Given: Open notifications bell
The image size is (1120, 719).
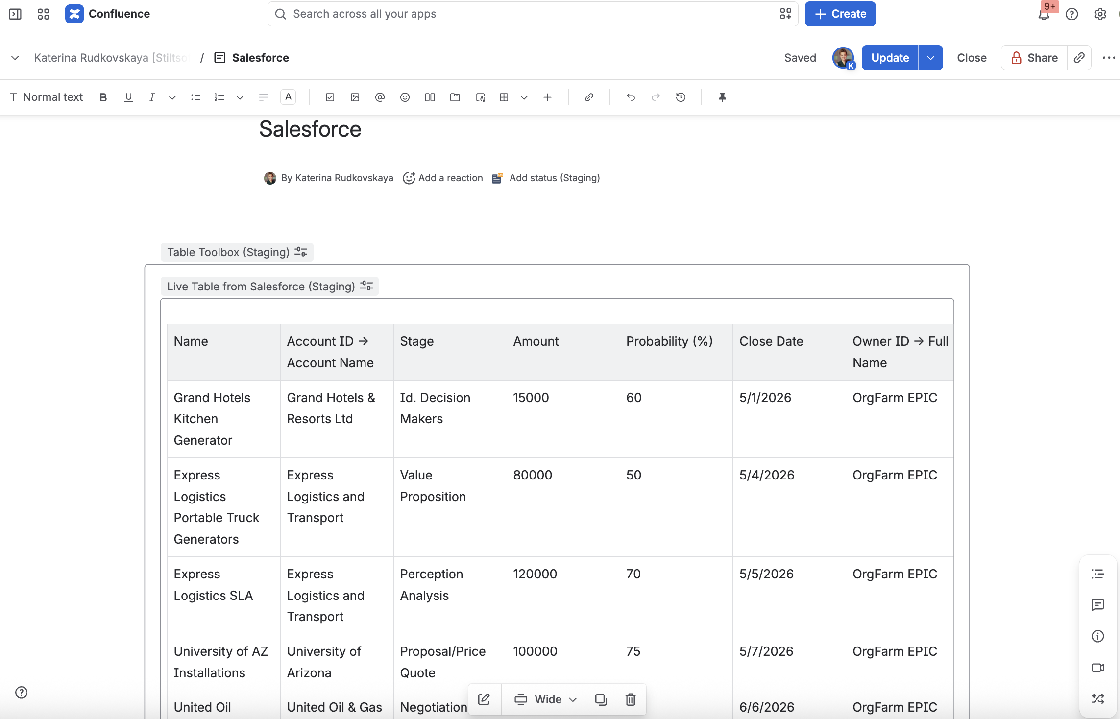Looking at the screenshot, I should click(x=1044, y=14).
